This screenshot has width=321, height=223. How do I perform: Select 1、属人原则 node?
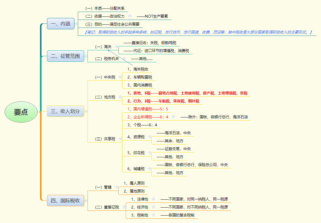(134, 183)
